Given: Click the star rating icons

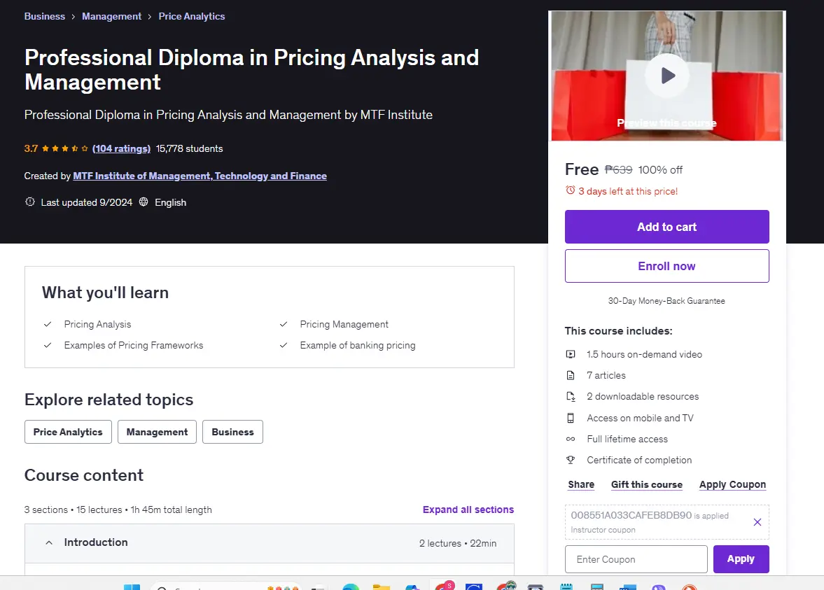Looking at the screenshot, I should point(64,148).
